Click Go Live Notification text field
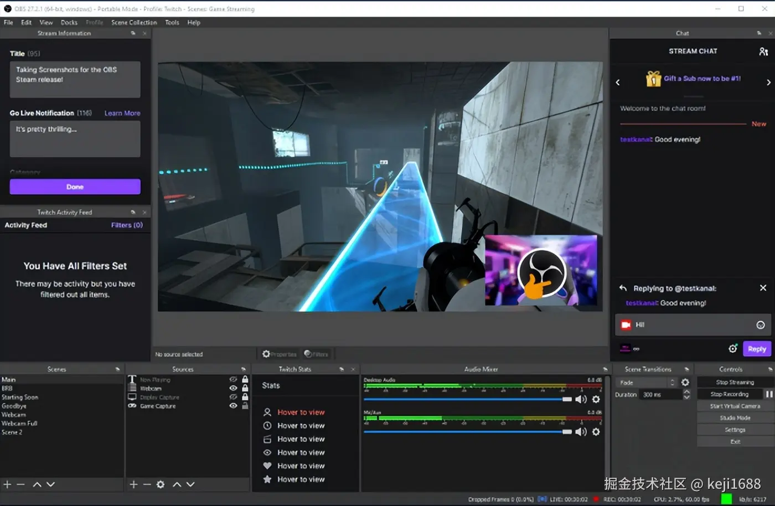Viewport: 775px width, 506px height. click(75, 139)
